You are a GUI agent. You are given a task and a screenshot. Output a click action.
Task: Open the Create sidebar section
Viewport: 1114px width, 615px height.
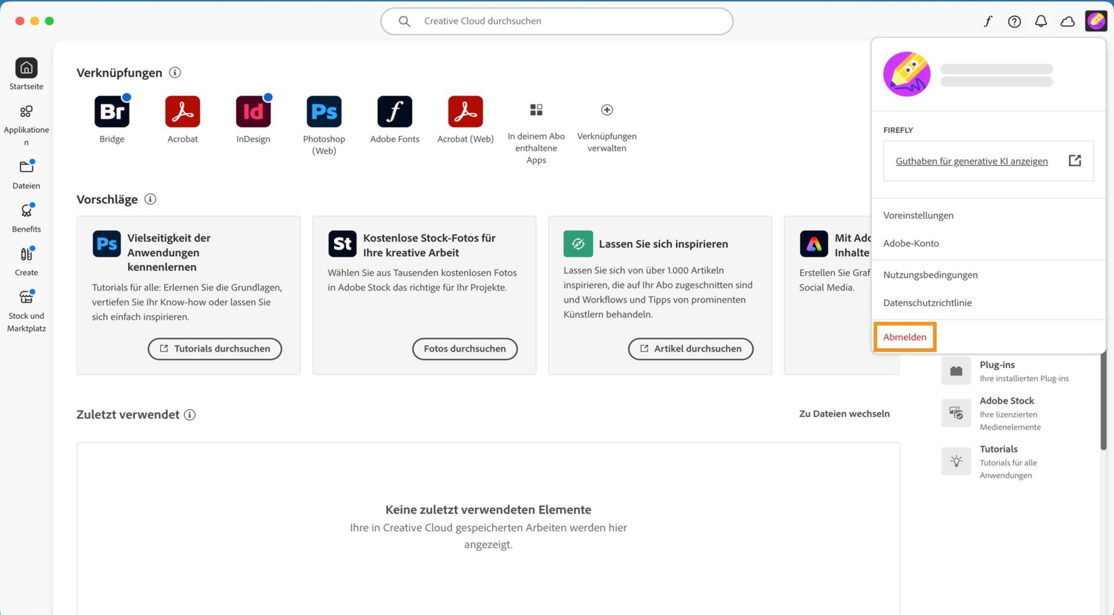tap(26, 254)
